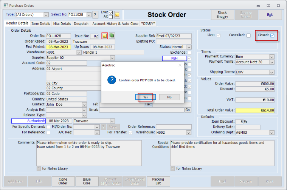Toggle the Live checkbox in top toolbar
Screen dimensions: 287x190
pos(111,12)
